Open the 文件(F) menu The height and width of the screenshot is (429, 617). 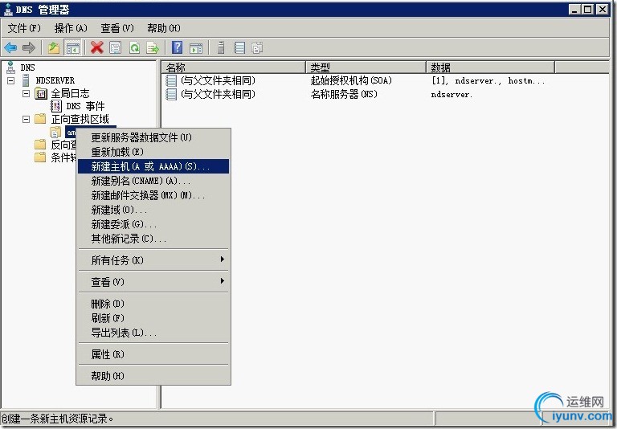coord(24,28)
